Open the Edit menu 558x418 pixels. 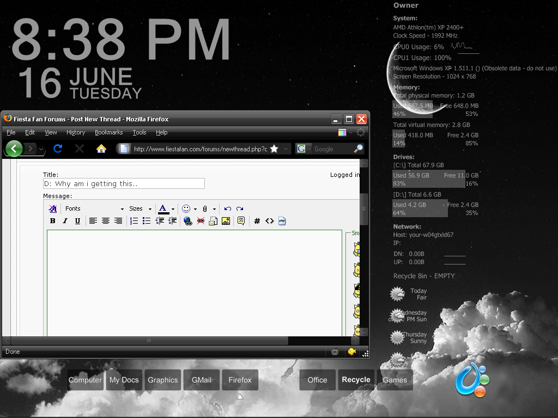pos(30,132)
